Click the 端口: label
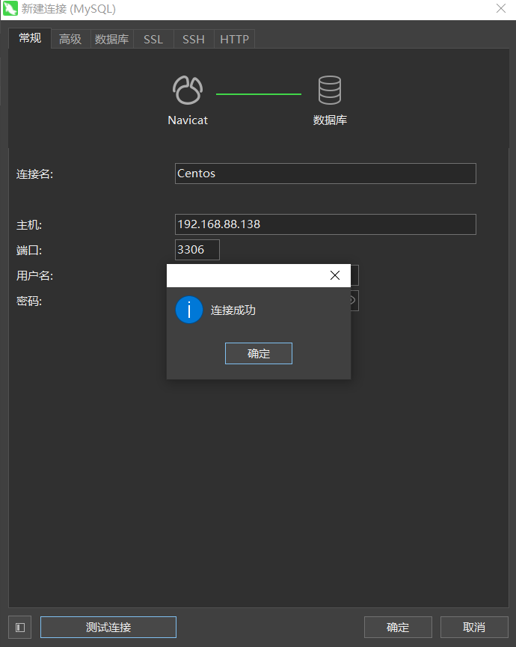 pos(29,250)
